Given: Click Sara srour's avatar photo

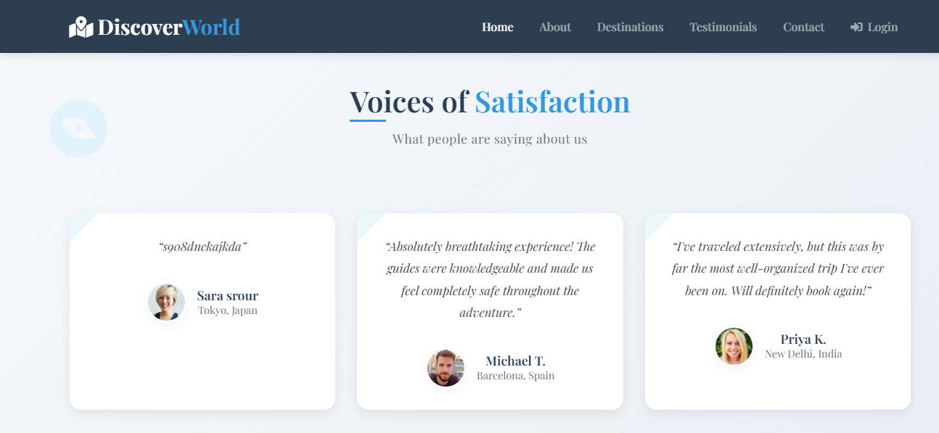Looking at the screenshot, I should coord(166,302).
